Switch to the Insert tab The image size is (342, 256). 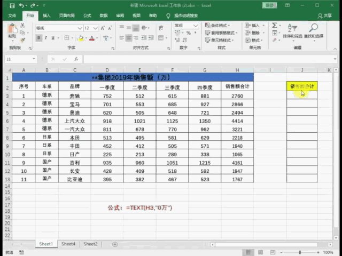[x=46, y=15]
